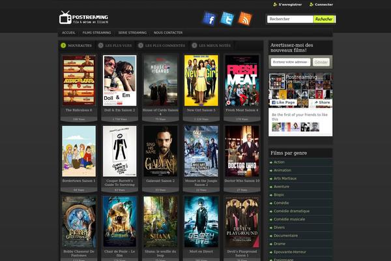The height and width of the screenshot is (261, 391).
Task: Select the Les Plus Vues tab
Action: tap(115, 46)
